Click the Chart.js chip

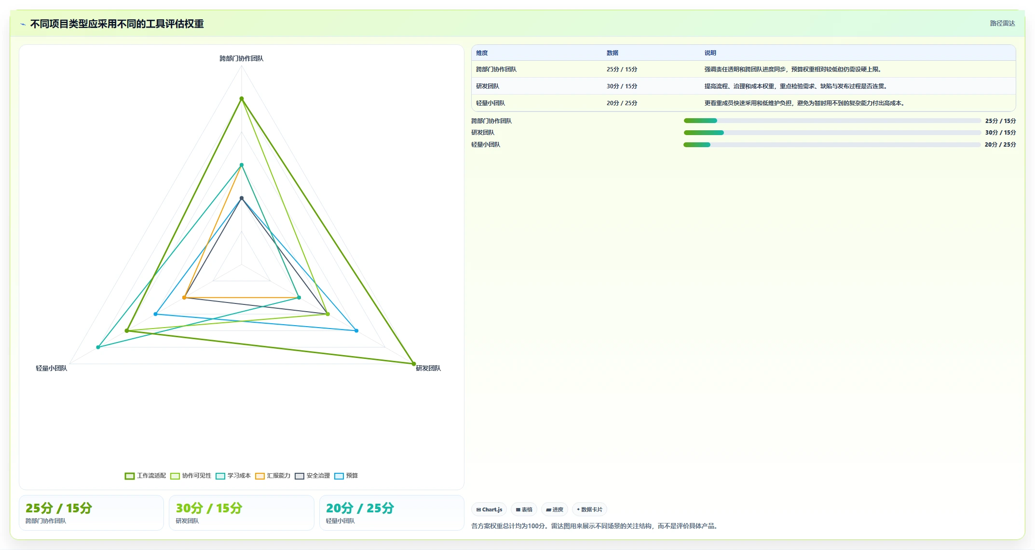(x=489, y=509)
